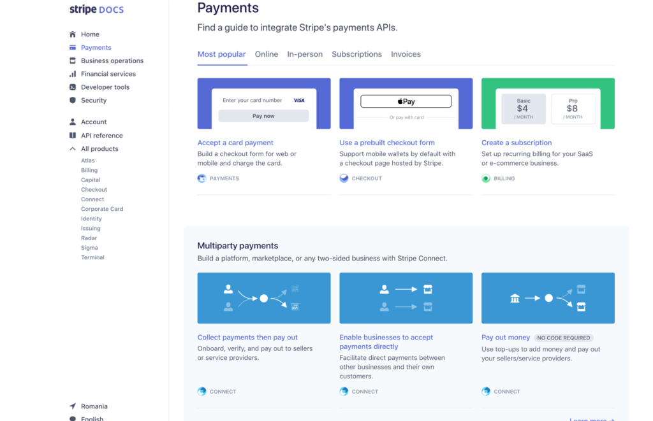Open Checkout in products list
Screen dimensions: 653x421
click(x=94, y=190)
